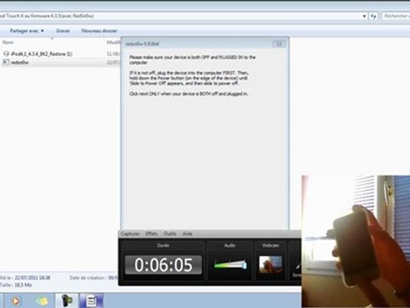Click the redsn0w dialog title bar text
Viewport: 410px width, 308px height.
coord(142,44)
